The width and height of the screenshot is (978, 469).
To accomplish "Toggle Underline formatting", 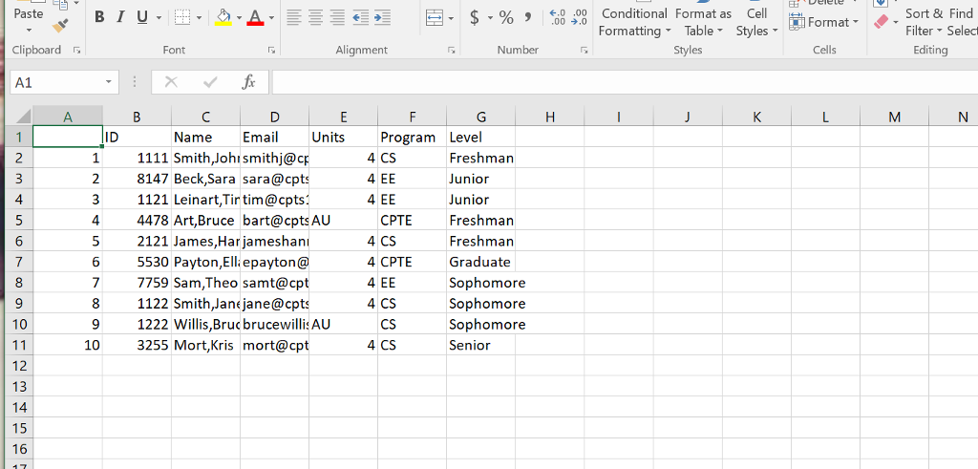I will click(141, 17).
